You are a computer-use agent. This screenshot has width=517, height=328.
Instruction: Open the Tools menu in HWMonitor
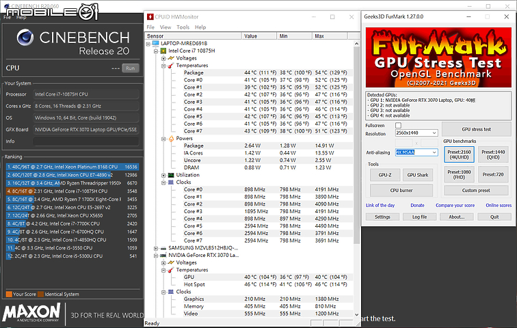point(183,27)
